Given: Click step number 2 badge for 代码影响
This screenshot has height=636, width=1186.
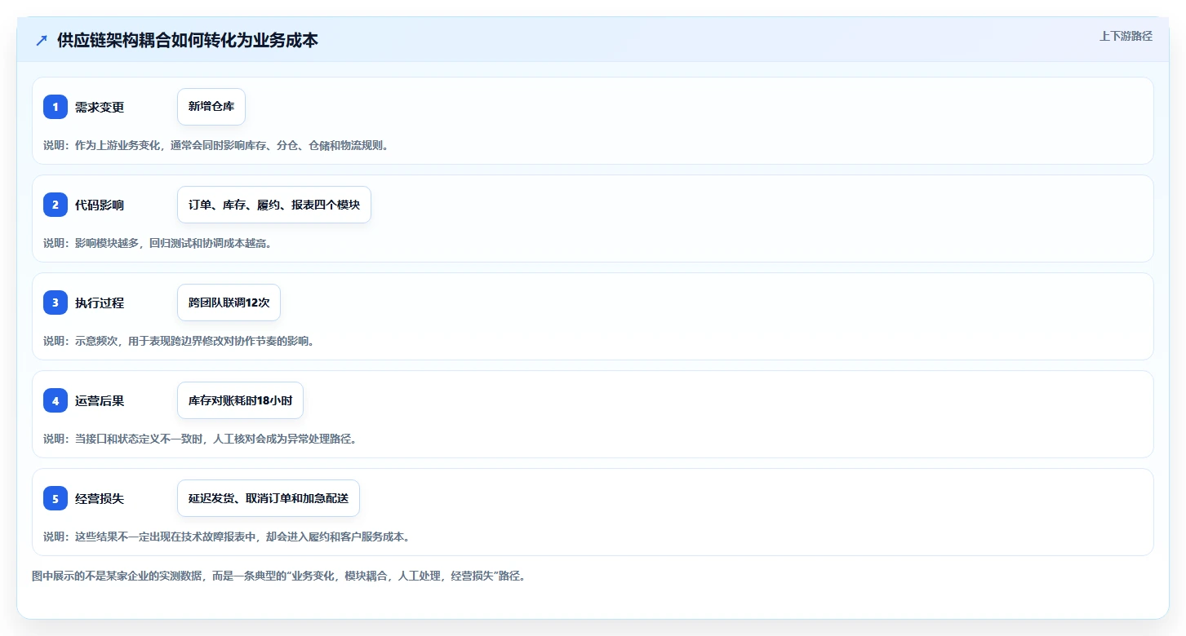Looking at the screenshot, I should click(x=56, y=205).
